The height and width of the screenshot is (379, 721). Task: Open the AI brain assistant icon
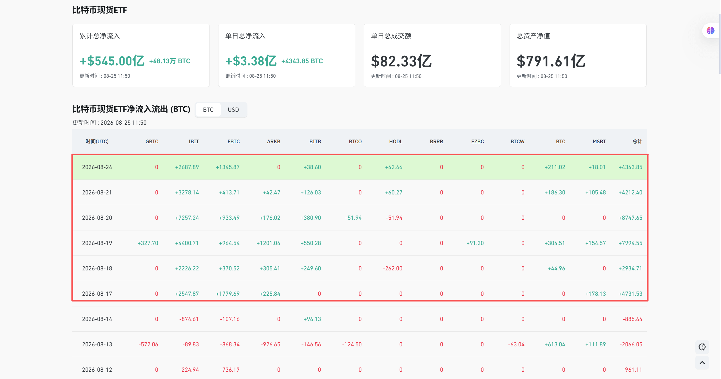[x=710, y=31]
